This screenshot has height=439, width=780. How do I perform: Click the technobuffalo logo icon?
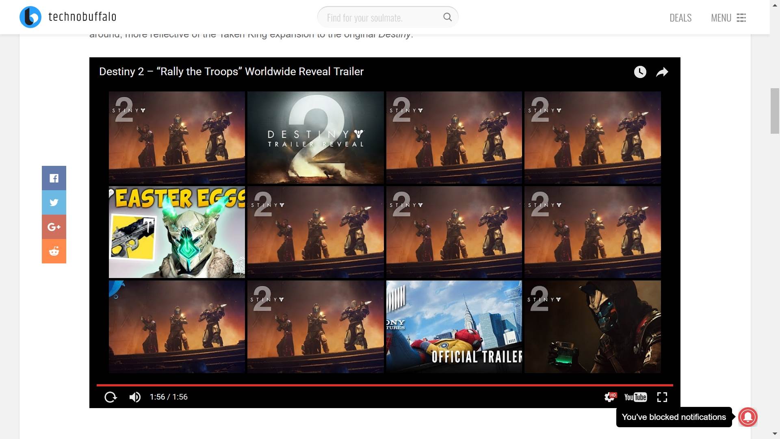[x=30, y=17]
